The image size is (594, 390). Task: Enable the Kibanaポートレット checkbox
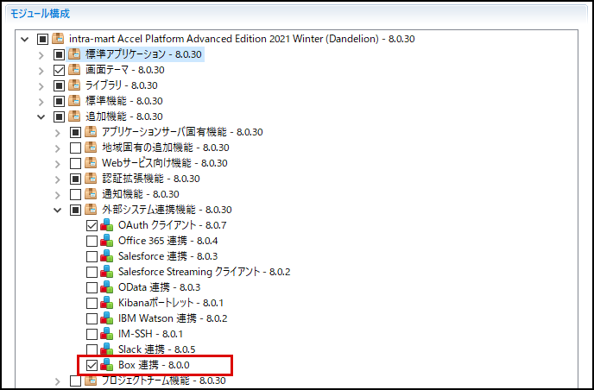tap(92, 303)
